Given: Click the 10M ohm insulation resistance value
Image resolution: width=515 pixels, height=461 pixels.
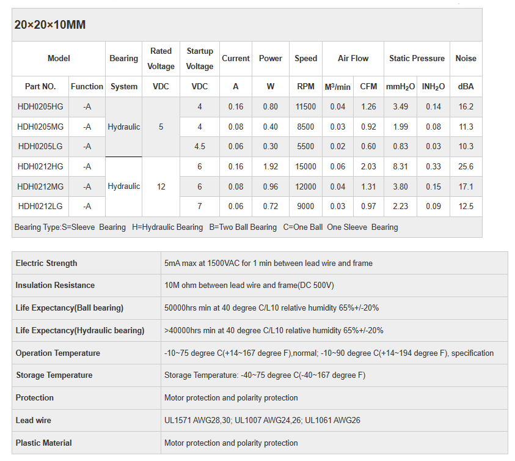Looking at the screenshot, I should point(249,286).
